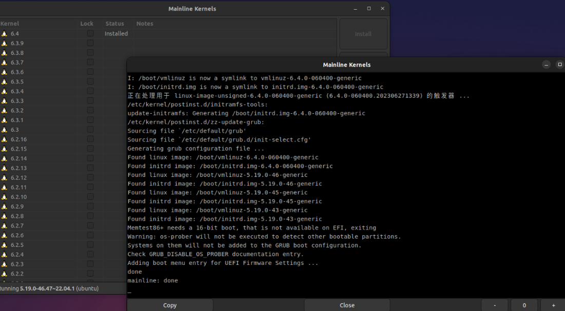565x311 pixels.
Task: Click the penguin icon for kernel 6.3.7
Action: [x=4, y=63]
